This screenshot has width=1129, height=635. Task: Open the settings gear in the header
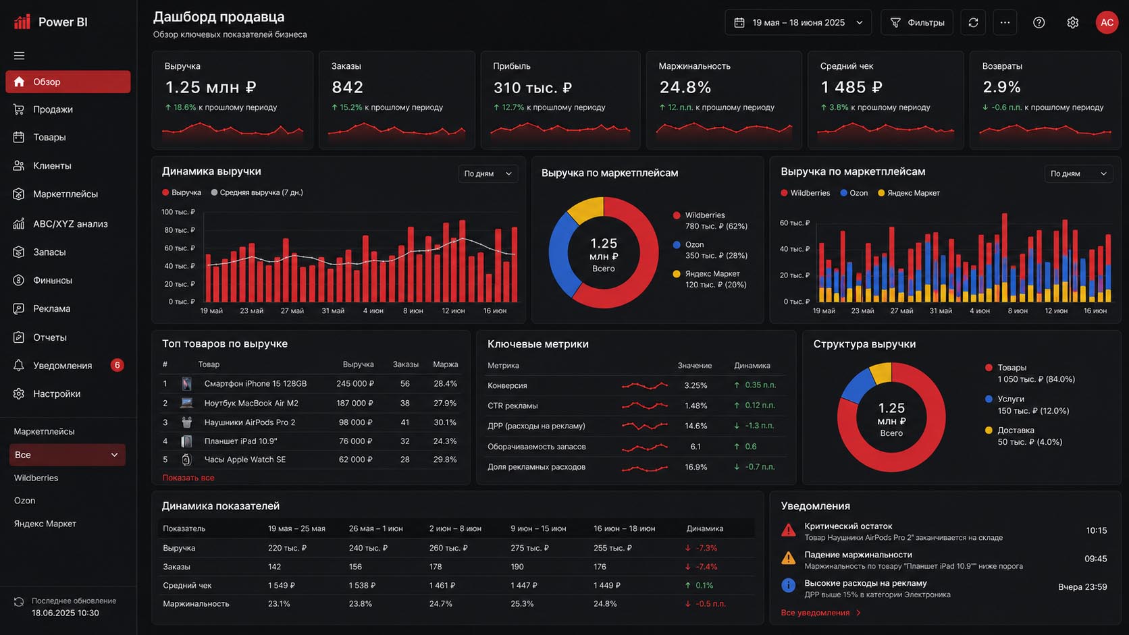pos(1072,22)
